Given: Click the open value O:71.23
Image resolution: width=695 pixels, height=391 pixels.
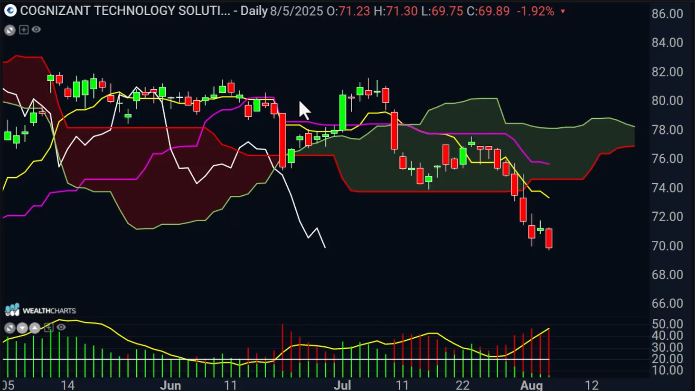Looking at the screenshot, I should 348,11.
